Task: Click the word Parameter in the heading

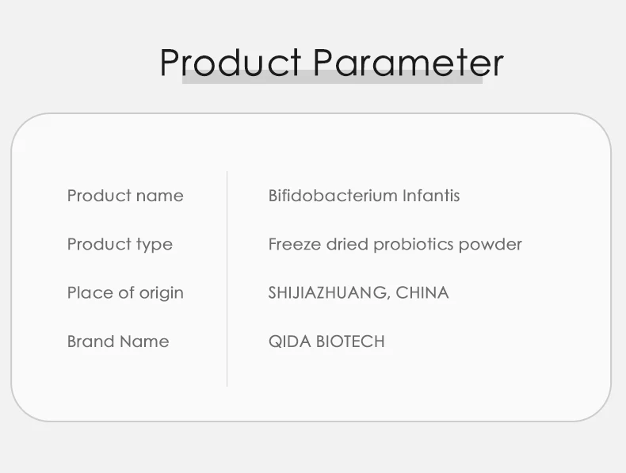Action: [x=408, y=62]
